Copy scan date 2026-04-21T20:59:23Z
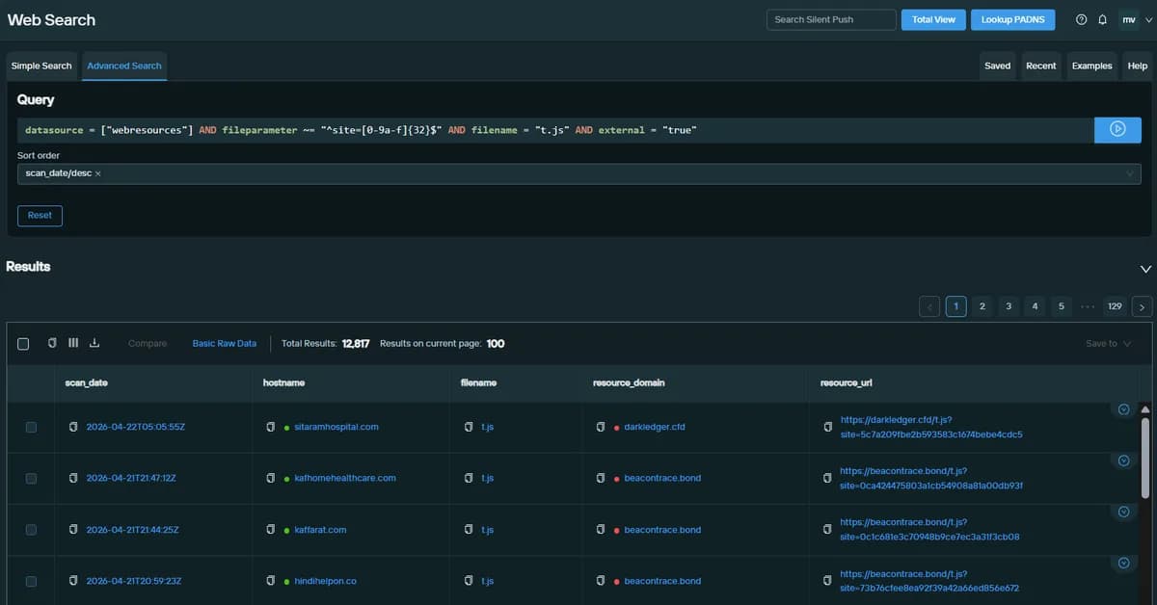 (x=73, y=581)
